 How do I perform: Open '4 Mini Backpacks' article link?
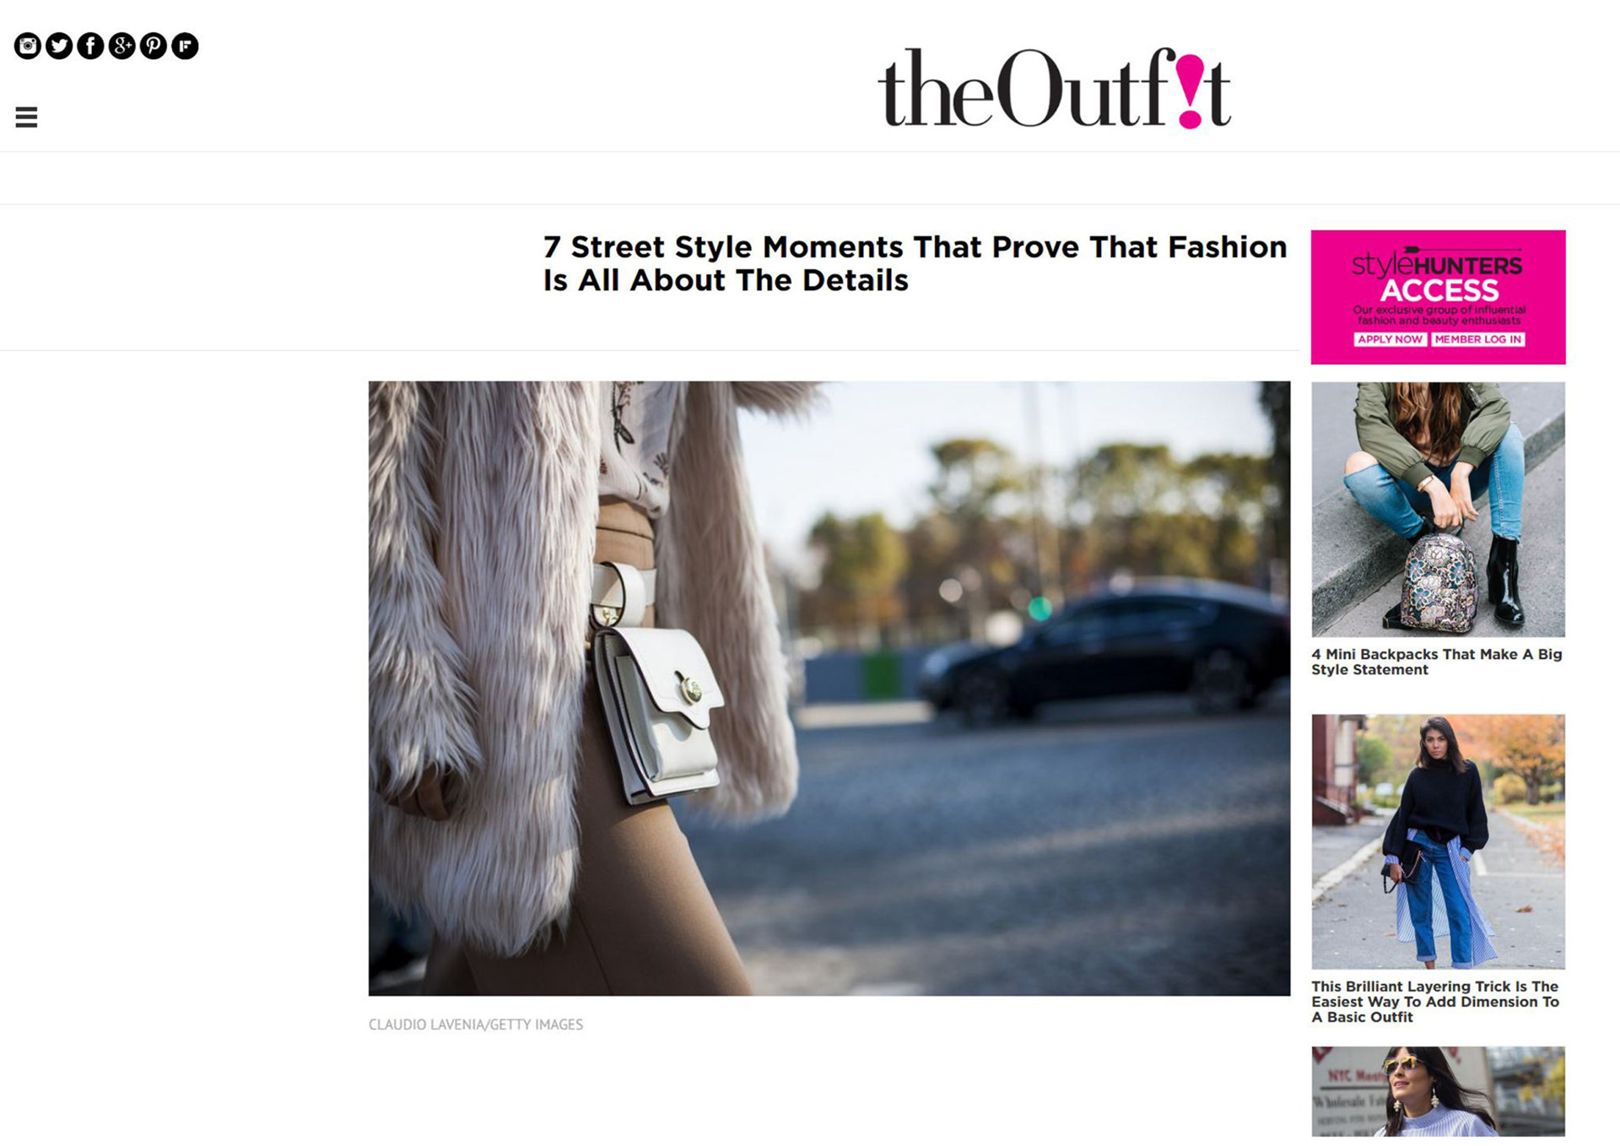(1436, 662)
